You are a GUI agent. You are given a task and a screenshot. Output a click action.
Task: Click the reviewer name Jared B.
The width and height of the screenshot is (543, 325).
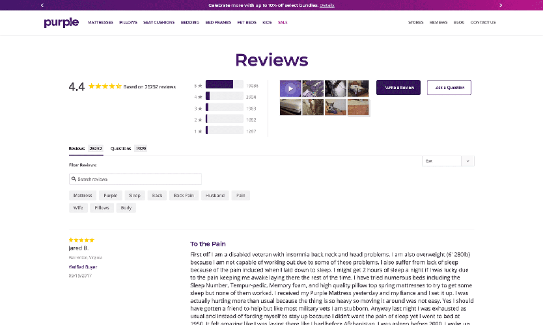pyautogui.click(x=79, y=248)
